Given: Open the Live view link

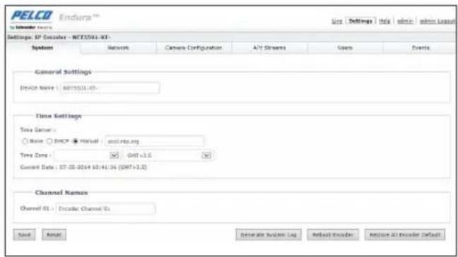Looking at the screenshot, I should tap(336, 21).
